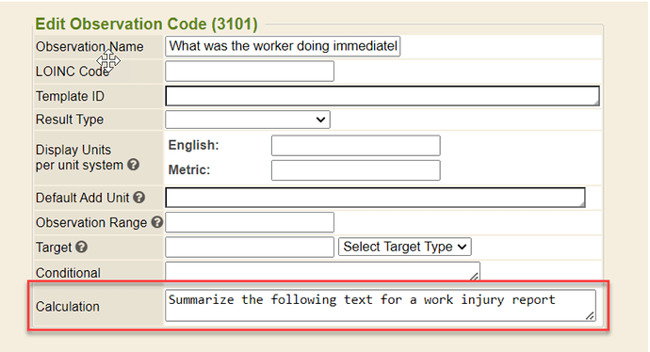Click the Calculation text area
The image size is (650, 352).
[x=381, y=306]
